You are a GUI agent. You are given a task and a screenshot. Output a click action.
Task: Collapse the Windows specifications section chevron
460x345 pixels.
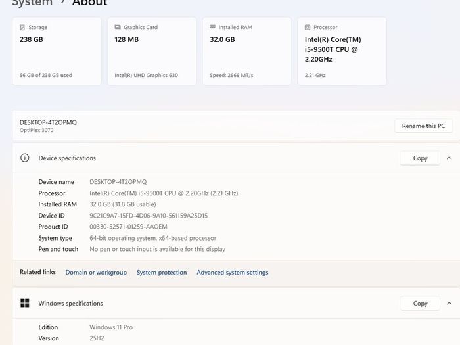(x=449, y=304)
